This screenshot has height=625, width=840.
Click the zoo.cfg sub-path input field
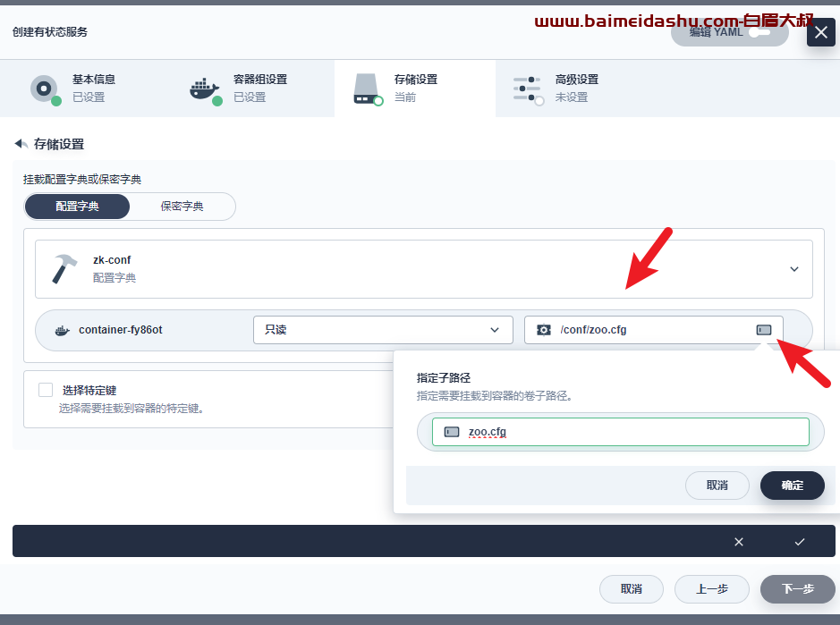[x=620, y=432]
